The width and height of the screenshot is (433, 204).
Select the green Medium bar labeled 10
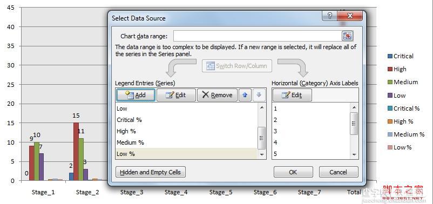point(37,161)
